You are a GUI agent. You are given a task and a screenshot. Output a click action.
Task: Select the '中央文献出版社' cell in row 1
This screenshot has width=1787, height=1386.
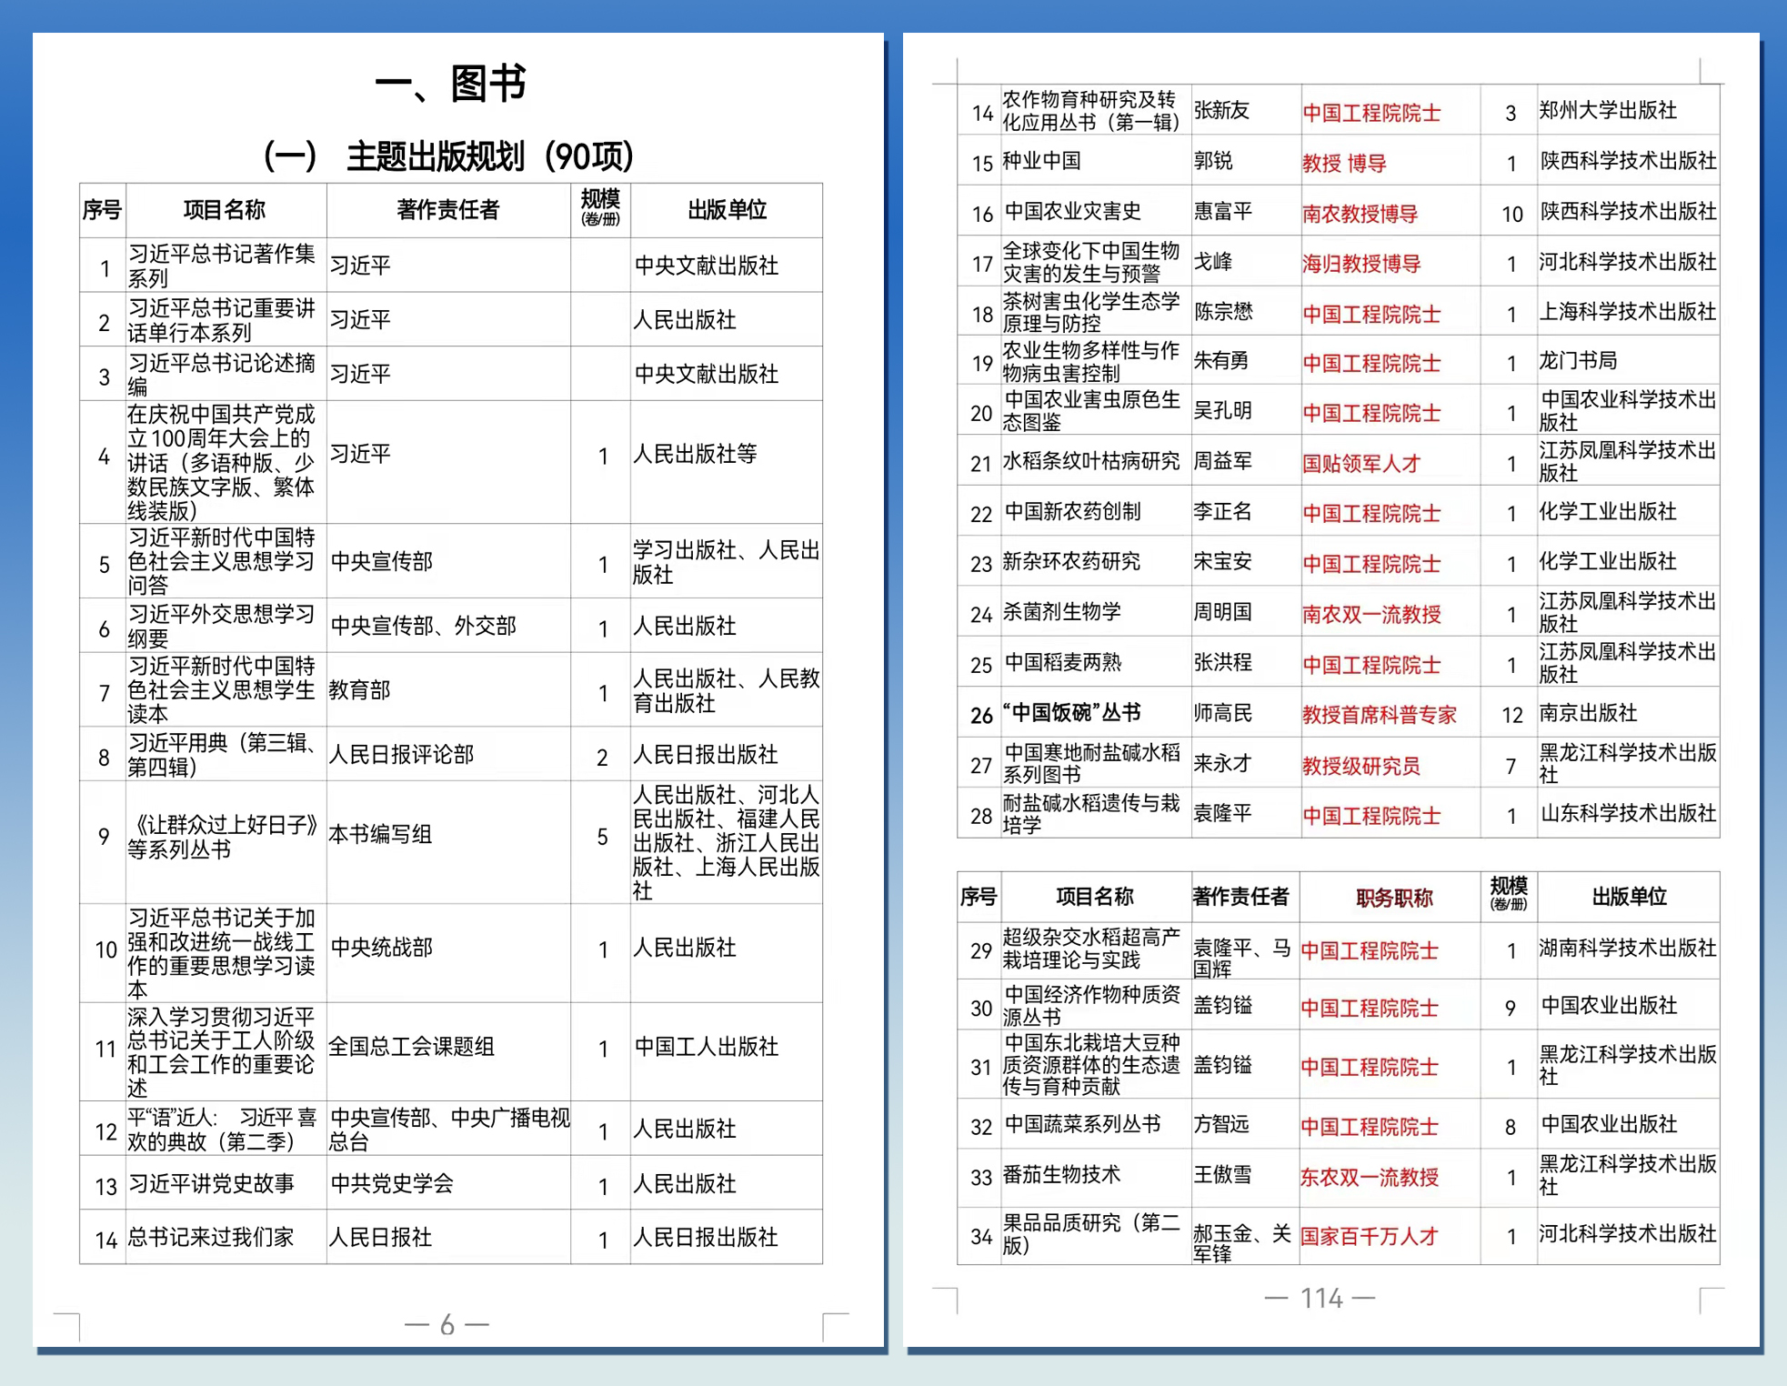[707, 266]
